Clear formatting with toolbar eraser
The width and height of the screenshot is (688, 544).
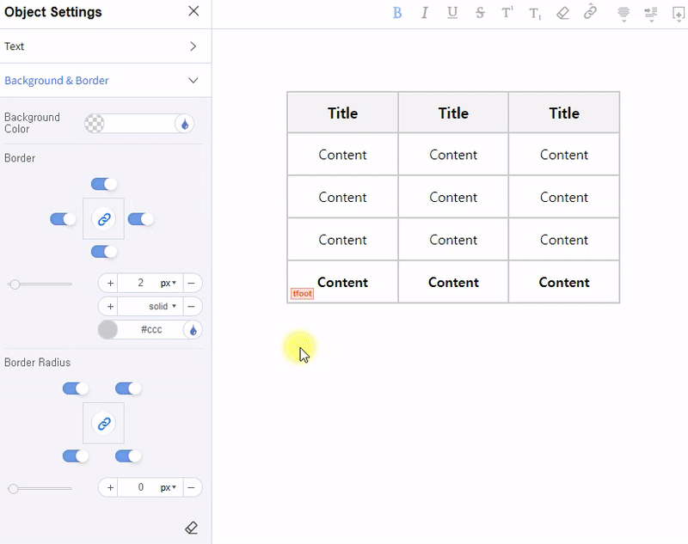[x=562, y=13]
